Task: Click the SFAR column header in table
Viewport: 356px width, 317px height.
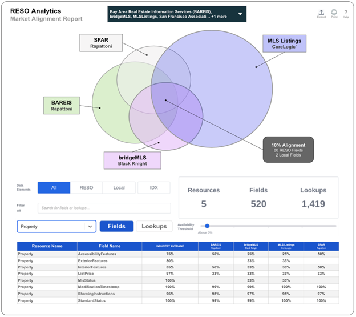Action: coord(322,247)
